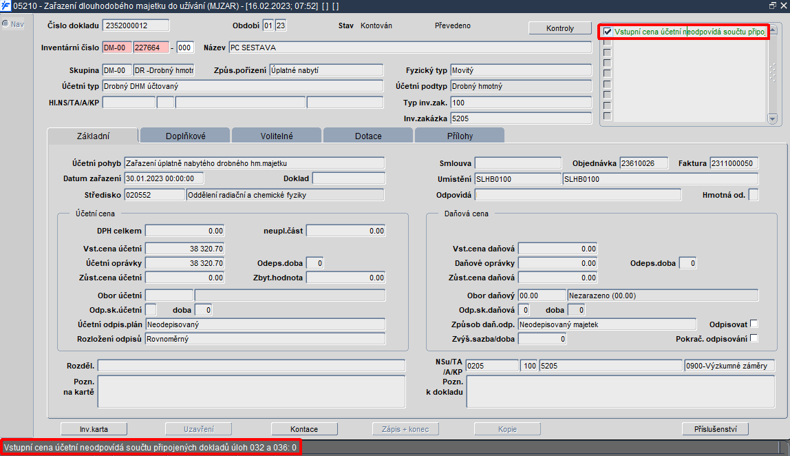Click the Kontroly button

(559, 28)
